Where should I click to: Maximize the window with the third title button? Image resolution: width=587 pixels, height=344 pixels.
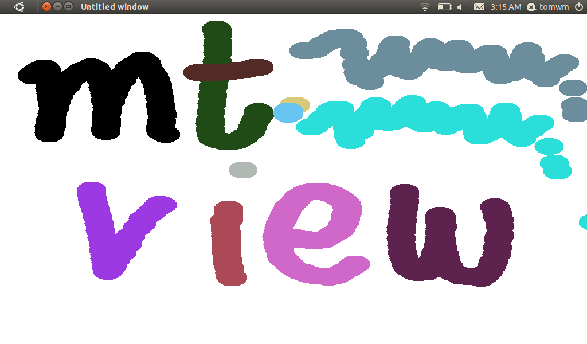(x=68, y=7)
